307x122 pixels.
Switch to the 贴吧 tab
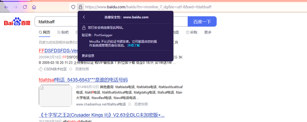tap(63, 32)
